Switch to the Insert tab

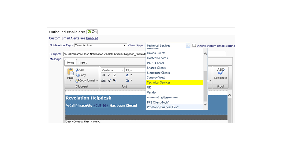click(x=83, y=63)
